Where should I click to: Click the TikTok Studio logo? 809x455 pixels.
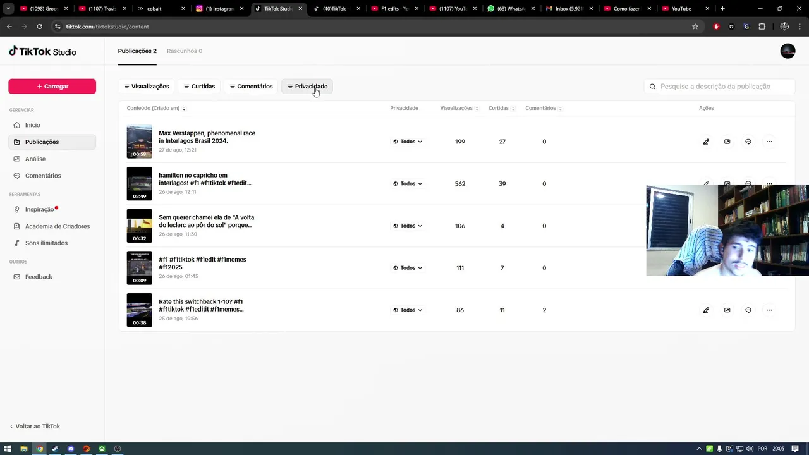42,52
